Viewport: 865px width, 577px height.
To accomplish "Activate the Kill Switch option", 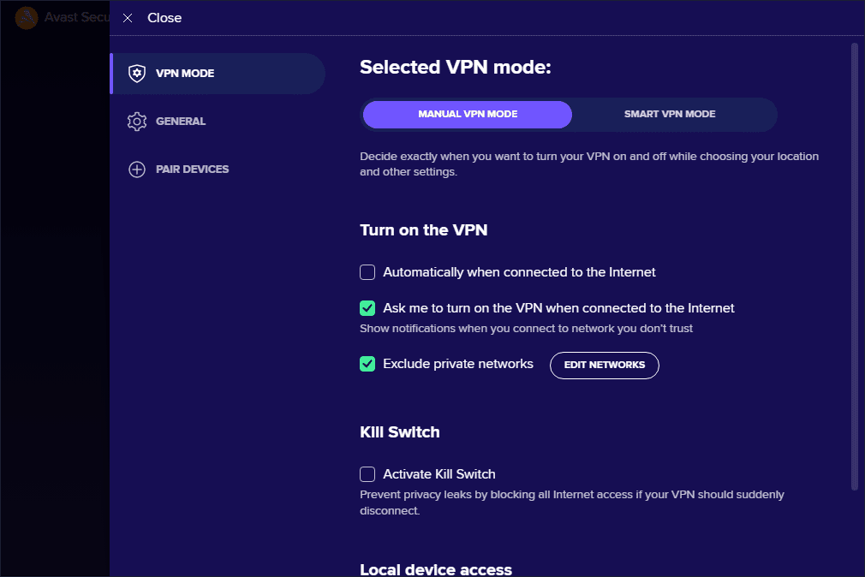I will tap(367, 473).
